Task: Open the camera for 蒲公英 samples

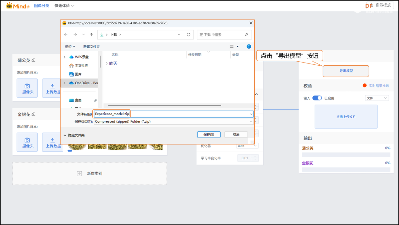Action: pyautogui.click(x=27, y=88)
